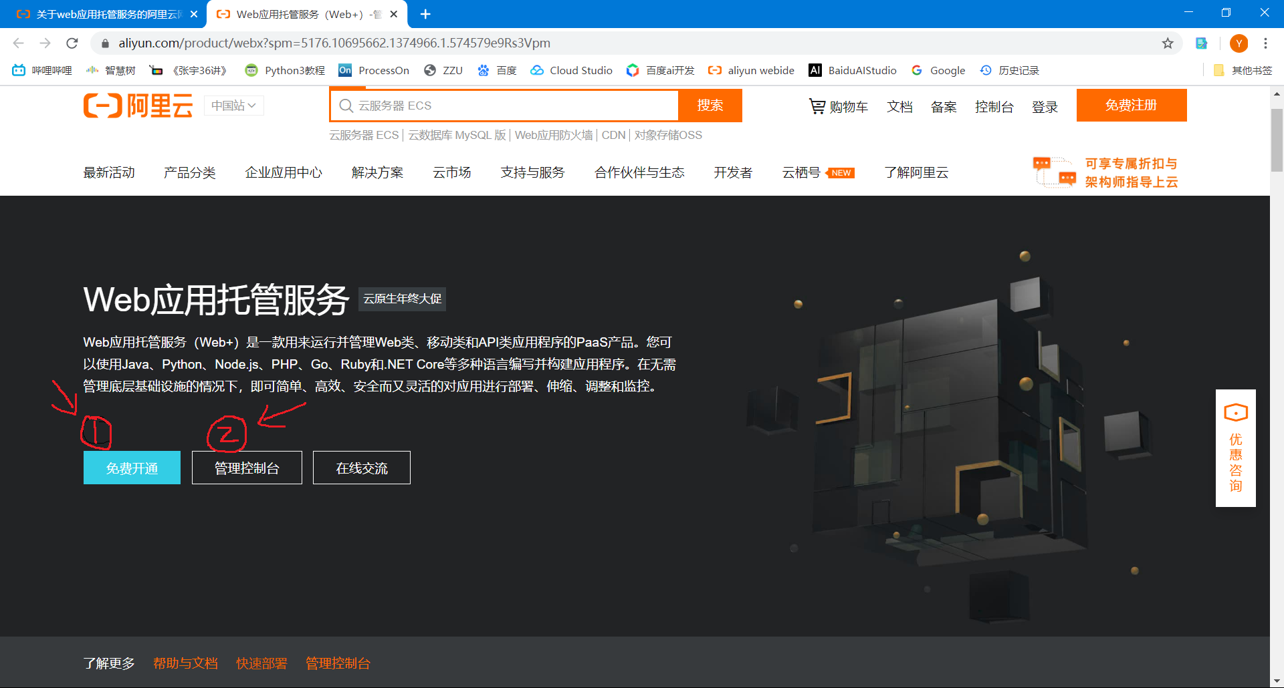Viewport: 1284px width, 688px height.
Task: Click the 登录 link
Action: pyautogui.click(x=1045, y=107)
